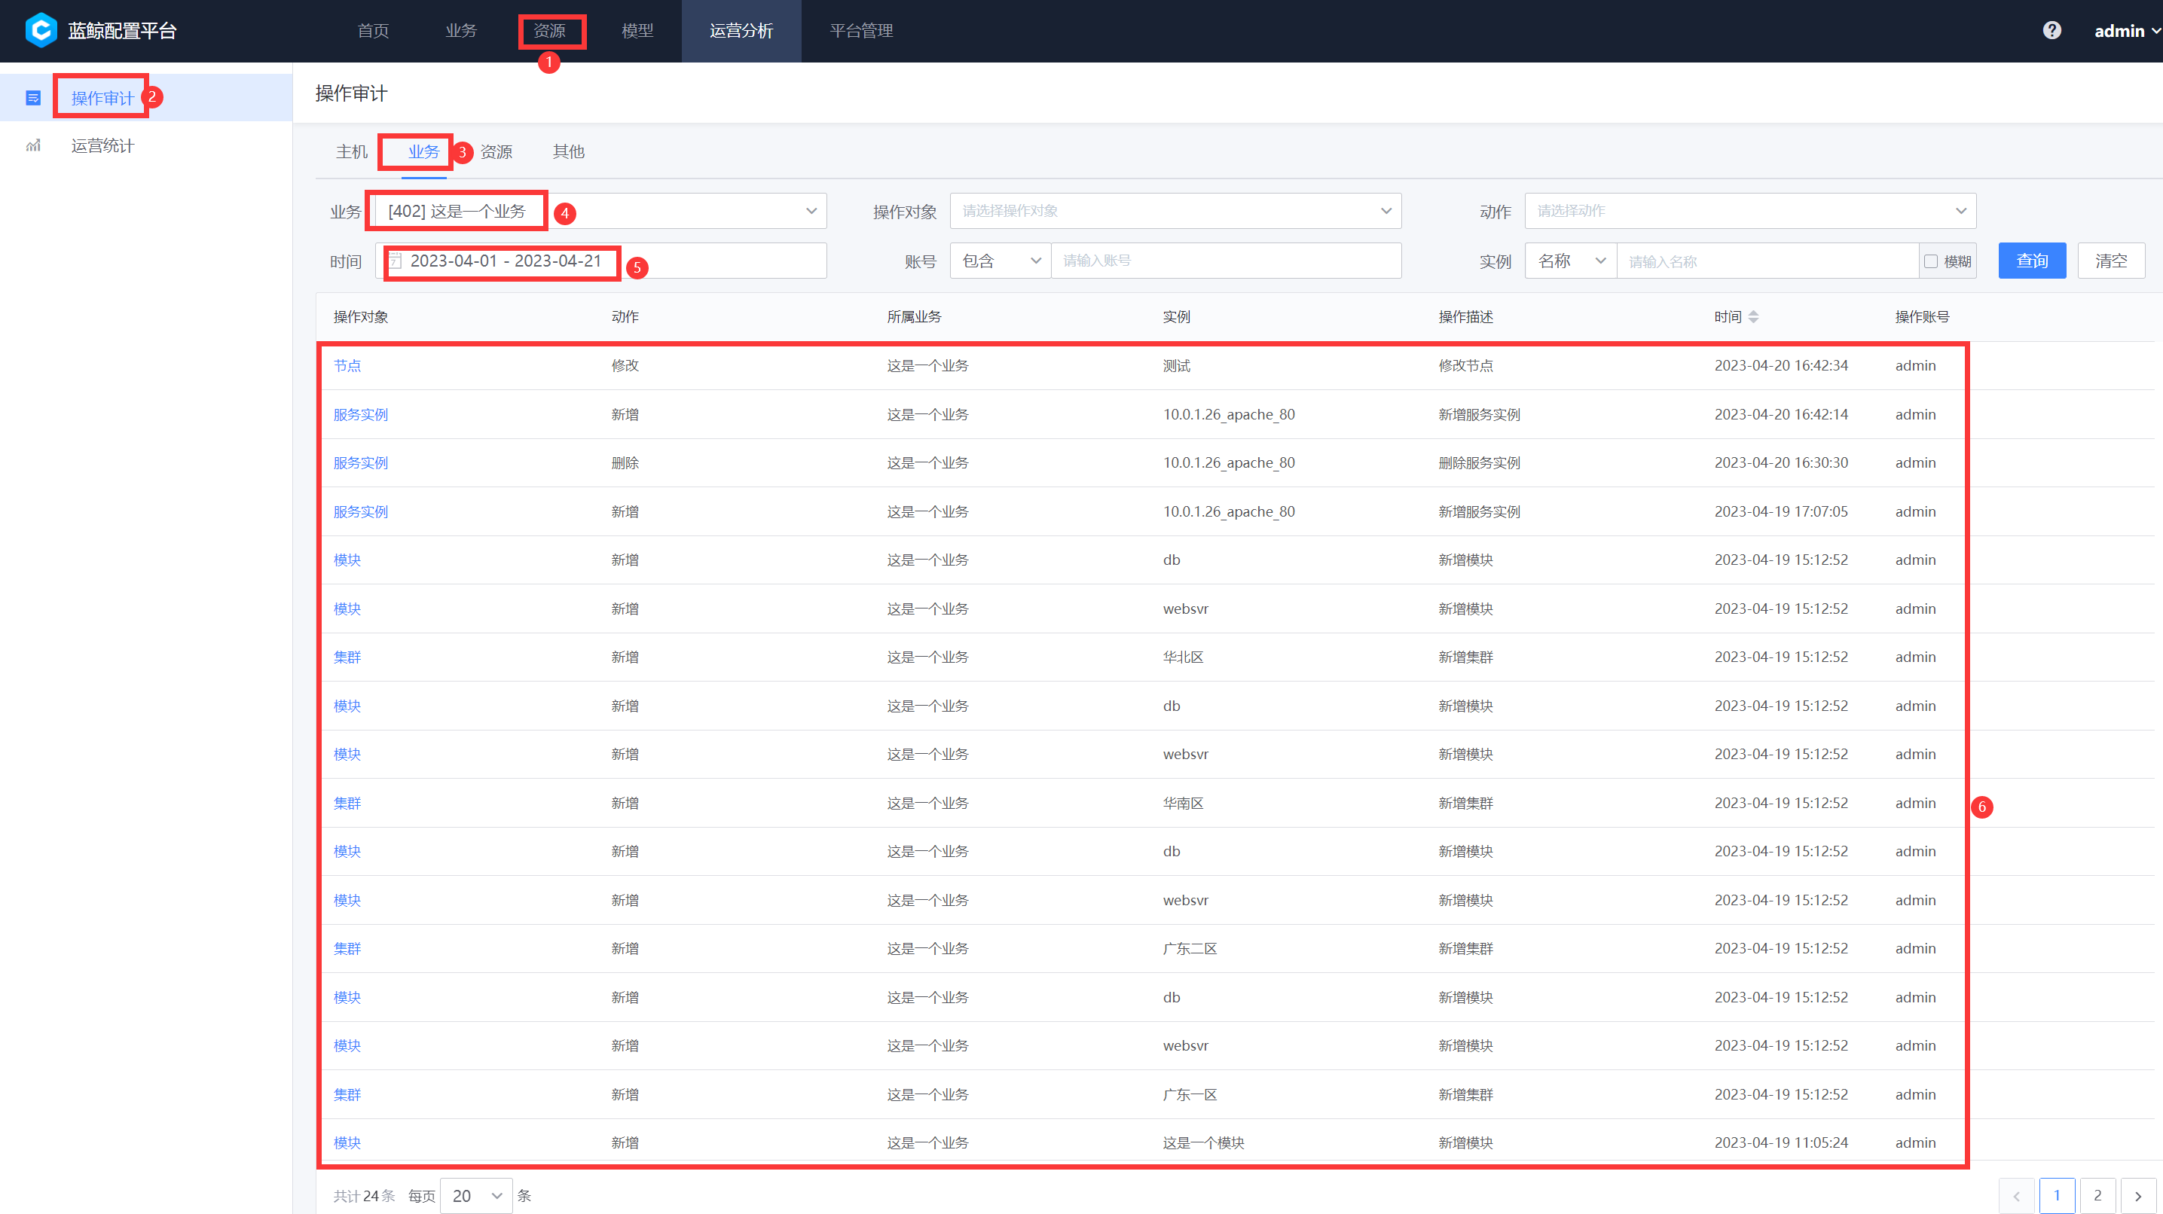Go to page 2

pos(2097,1195)
